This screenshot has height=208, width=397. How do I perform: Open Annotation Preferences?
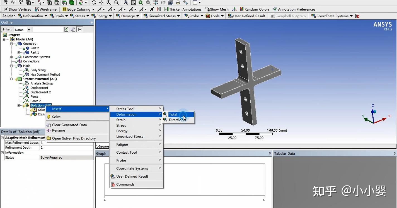[x=294, y=9]
